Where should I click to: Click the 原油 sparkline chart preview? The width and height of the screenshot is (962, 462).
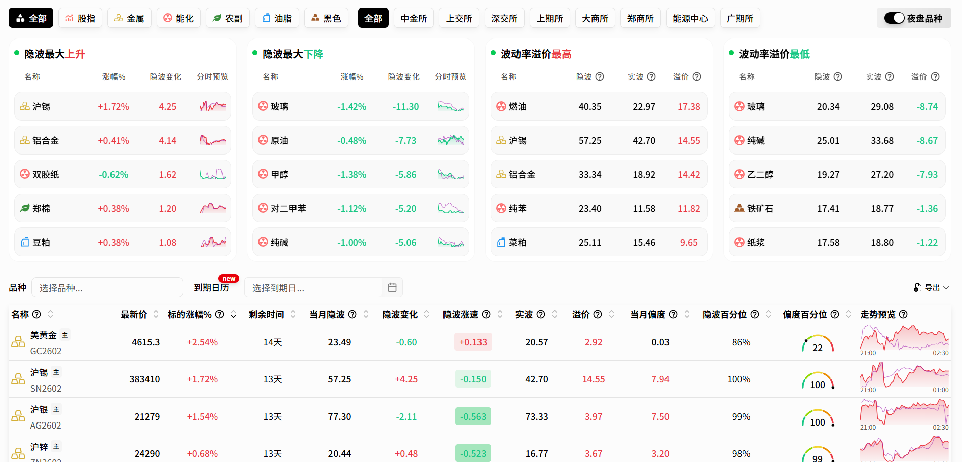click(x=451, y=140)
